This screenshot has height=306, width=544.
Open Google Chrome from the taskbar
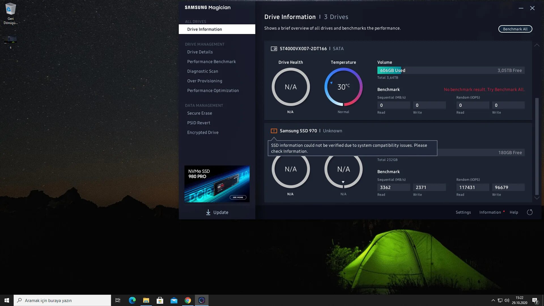[x=188, y=300]
